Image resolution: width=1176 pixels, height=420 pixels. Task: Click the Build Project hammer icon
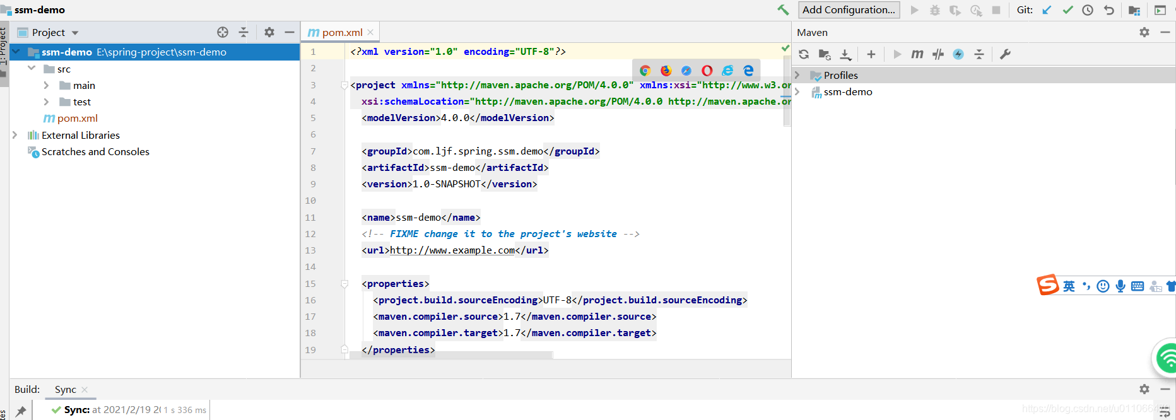[783, 9]
